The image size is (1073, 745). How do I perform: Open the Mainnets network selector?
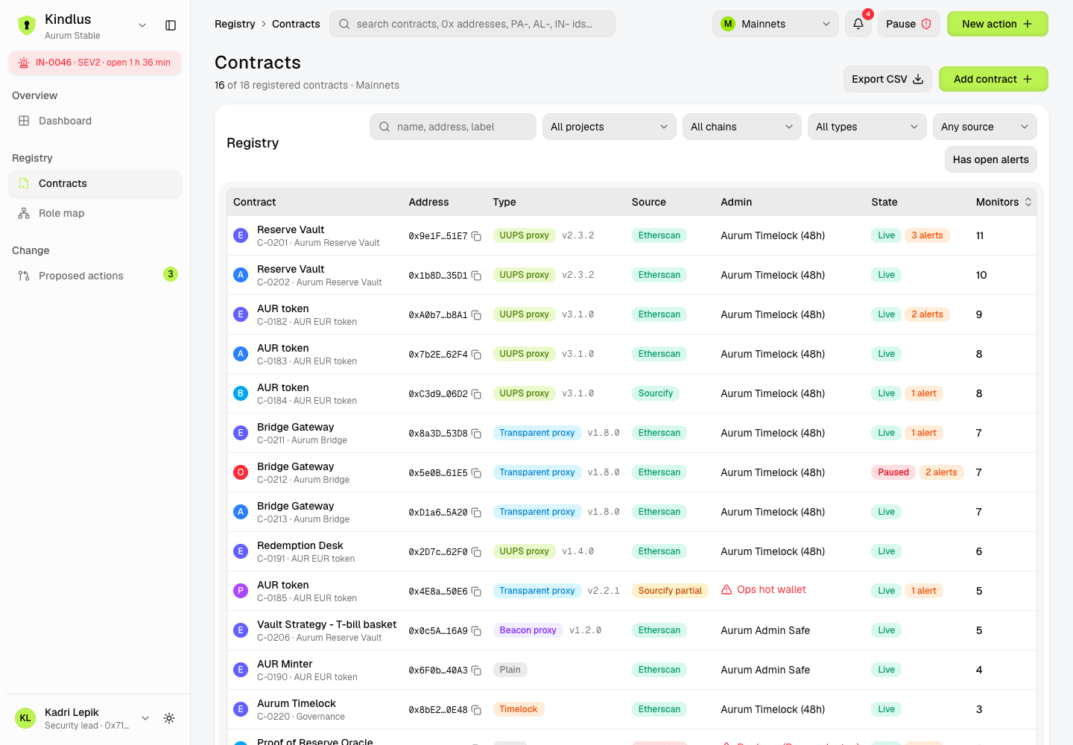pos(775,24)
